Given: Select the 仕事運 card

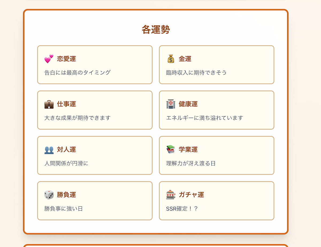Looking at the screenshot, I should (x=95, y=110).
